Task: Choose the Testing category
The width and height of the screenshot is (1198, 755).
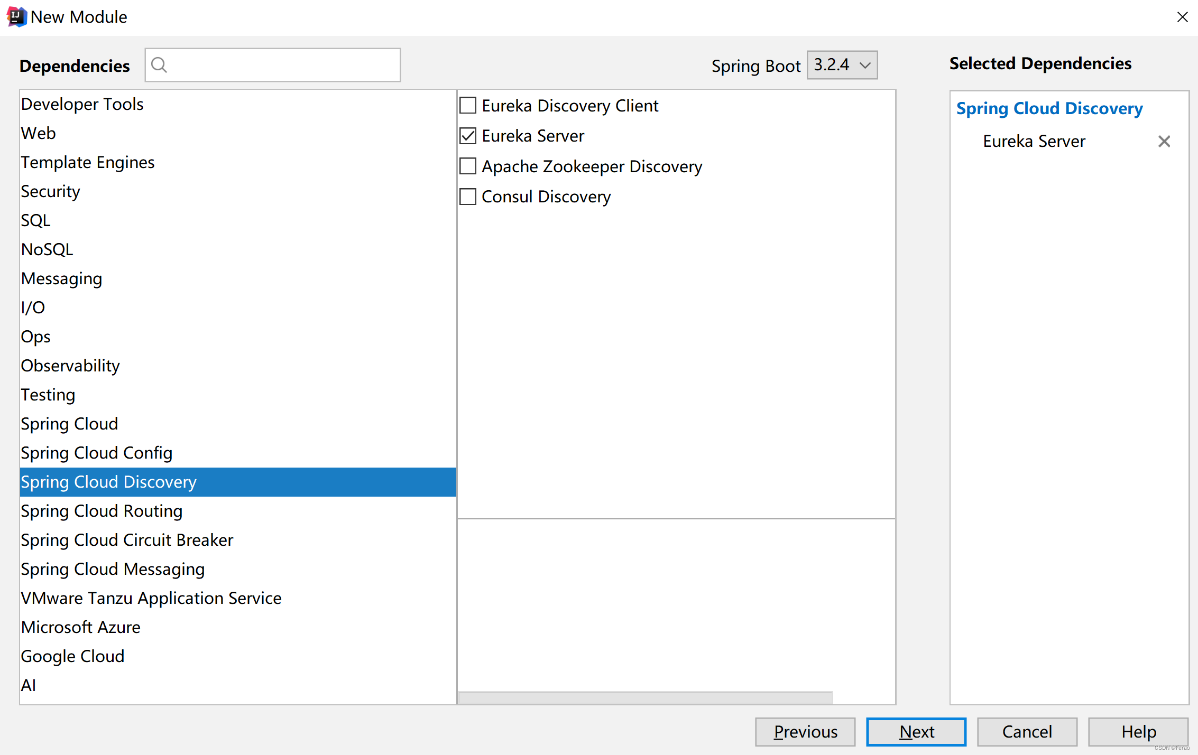Action: pos(238,395)
